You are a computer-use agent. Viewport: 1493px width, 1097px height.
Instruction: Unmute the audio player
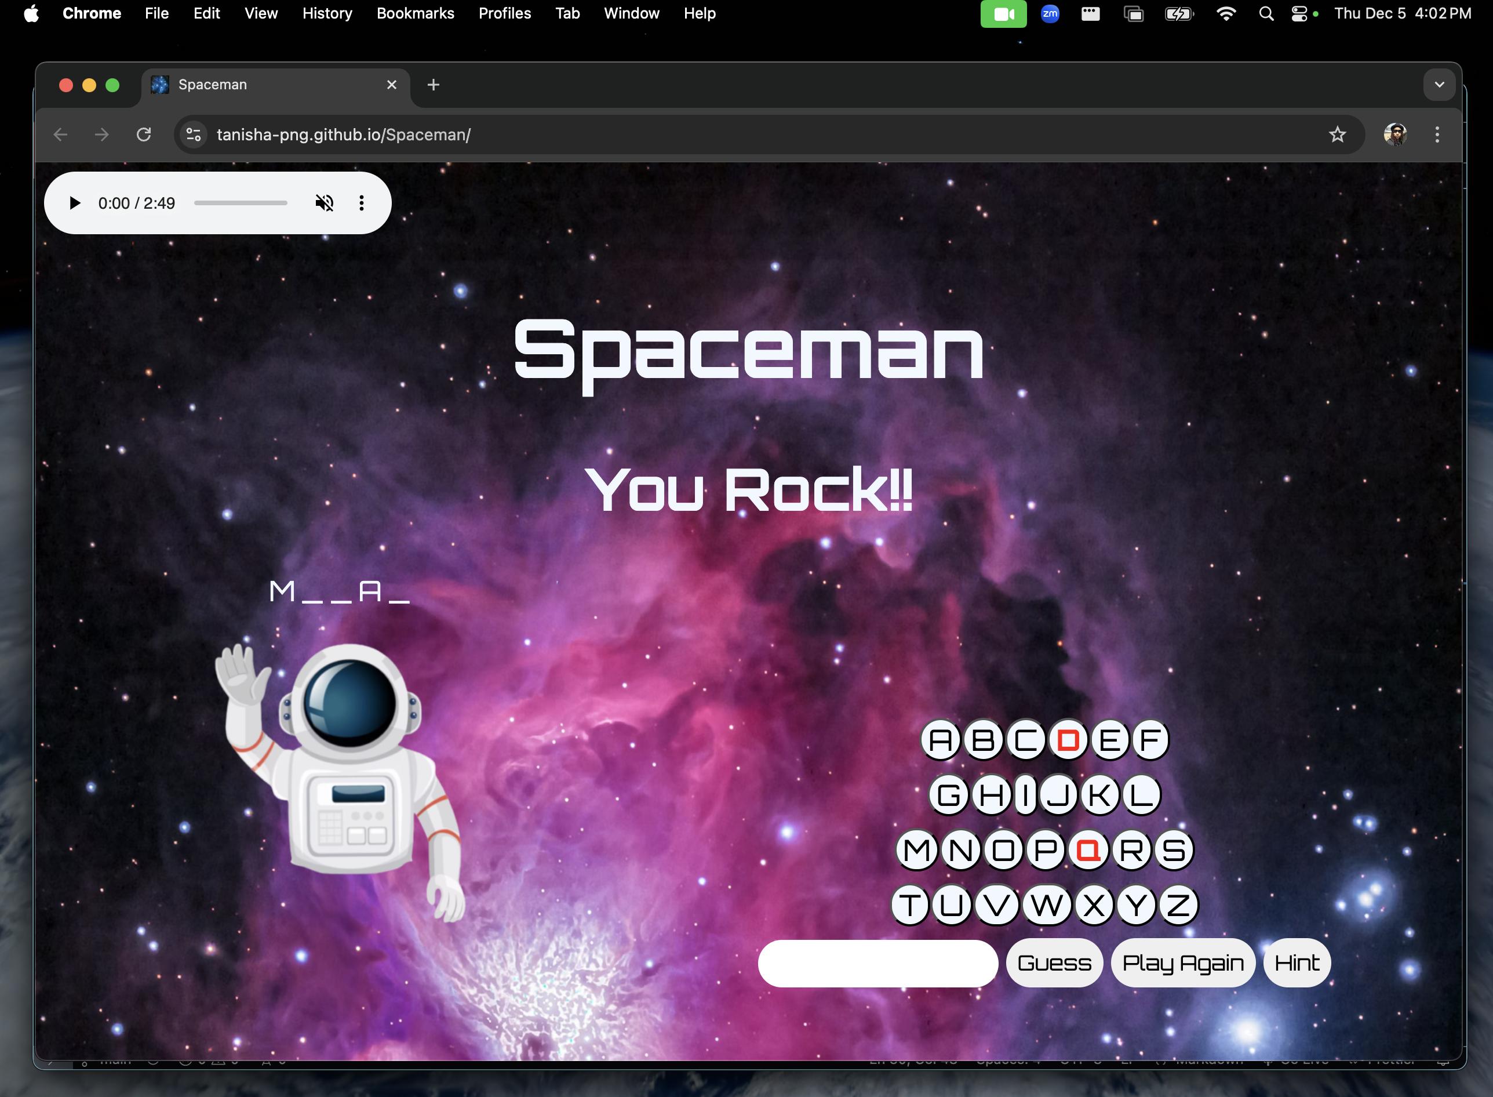(x=324, y=203)
